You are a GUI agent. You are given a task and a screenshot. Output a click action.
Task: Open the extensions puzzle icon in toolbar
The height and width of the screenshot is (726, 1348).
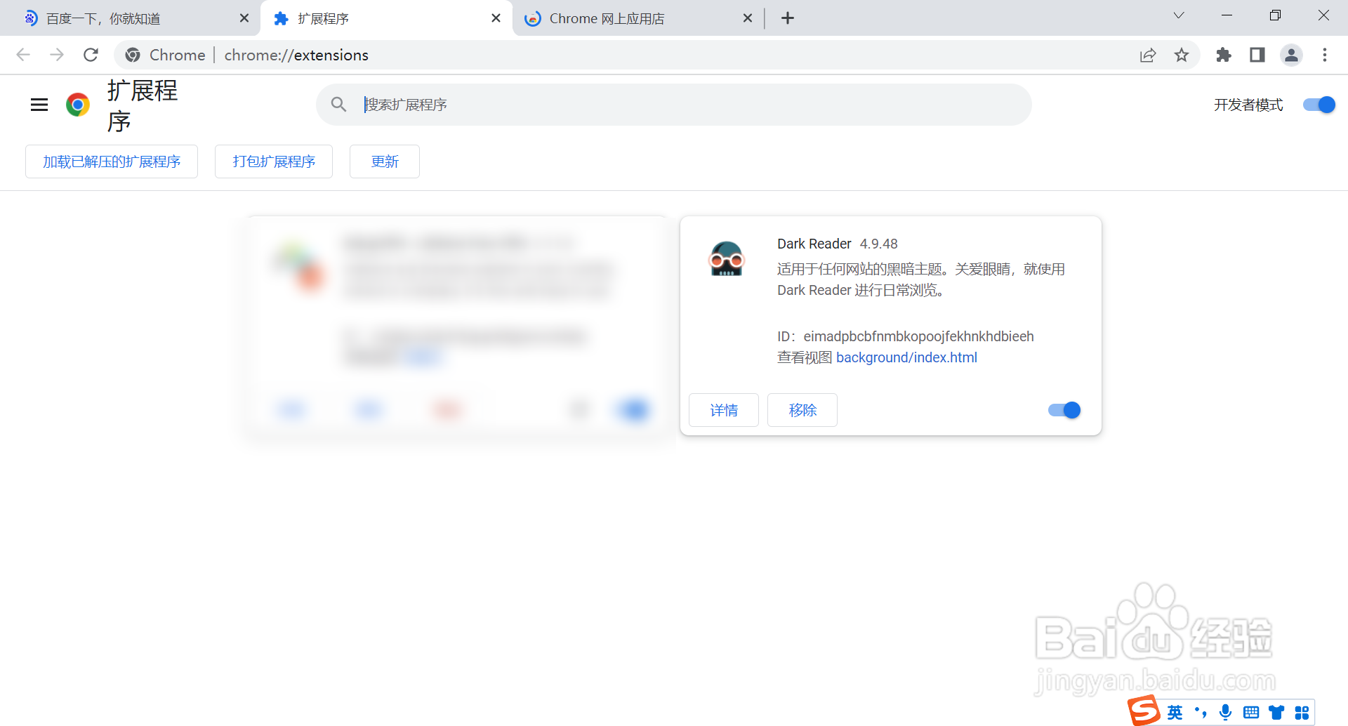(x=1224, y=55)
